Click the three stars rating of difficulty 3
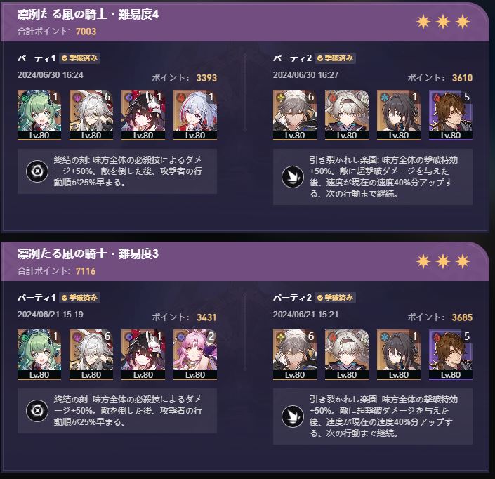 pos(443,262)
